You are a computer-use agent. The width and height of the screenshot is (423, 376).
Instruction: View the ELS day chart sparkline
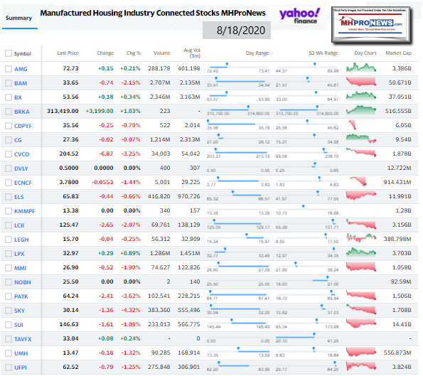(361, 195)
